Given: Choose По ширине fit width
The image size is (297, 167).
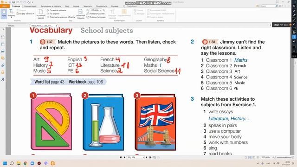Looking at the screenshot, I should click(53, 13).
